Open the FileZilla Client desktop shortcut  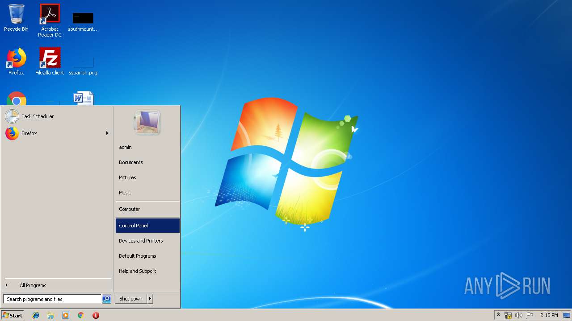coord(50,62)
